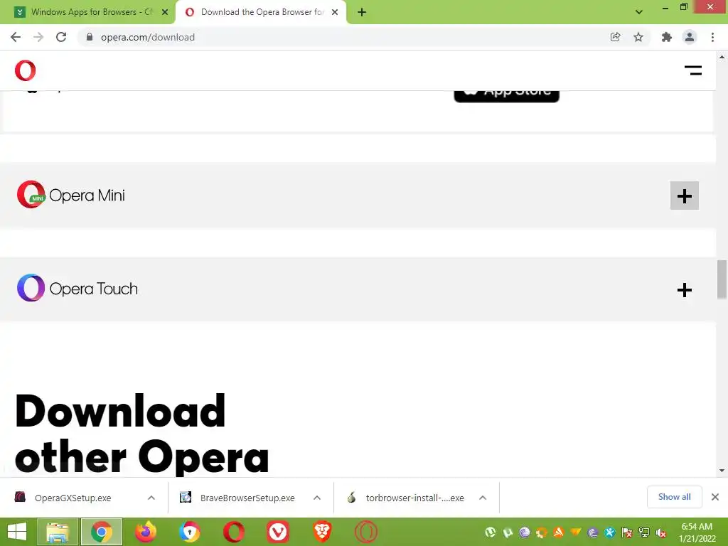The image size is (728, 546).
Task: Select the Download the Opera Browser tab
Action: [x=260, y=12]
